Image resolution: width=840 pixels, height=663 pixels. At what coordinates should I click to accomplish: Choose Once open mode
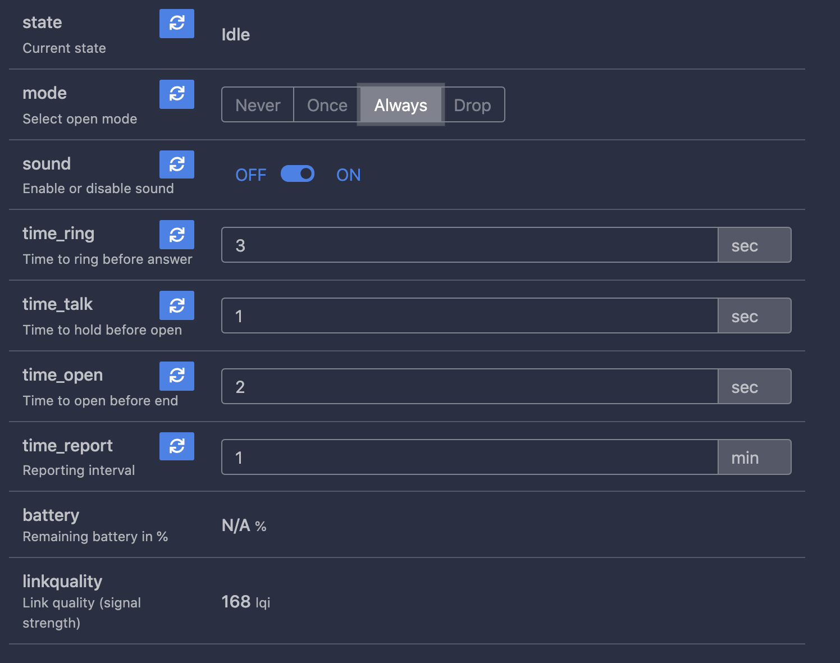[327, 105]
